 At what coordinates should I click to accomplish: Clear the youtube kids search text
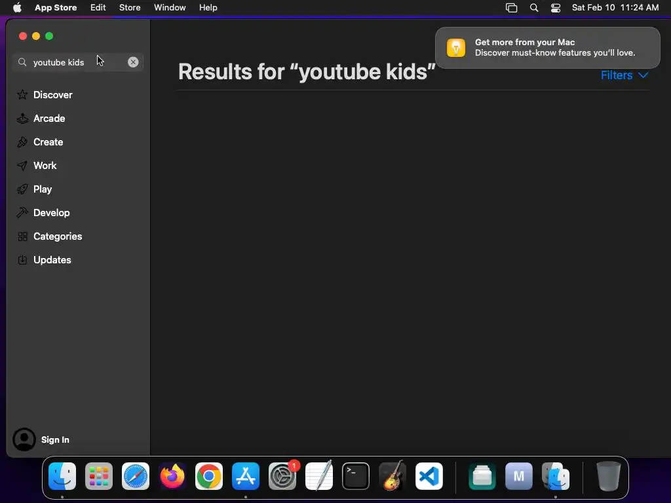pos(133,62)
